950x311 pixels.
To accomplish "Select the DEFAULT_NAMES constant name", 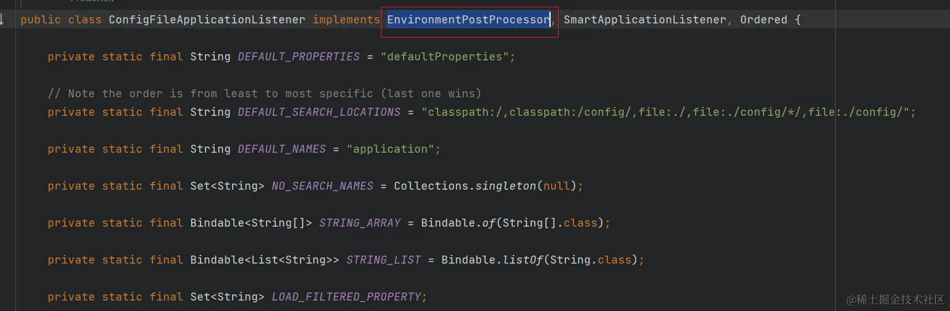I will tap(281, 149).
